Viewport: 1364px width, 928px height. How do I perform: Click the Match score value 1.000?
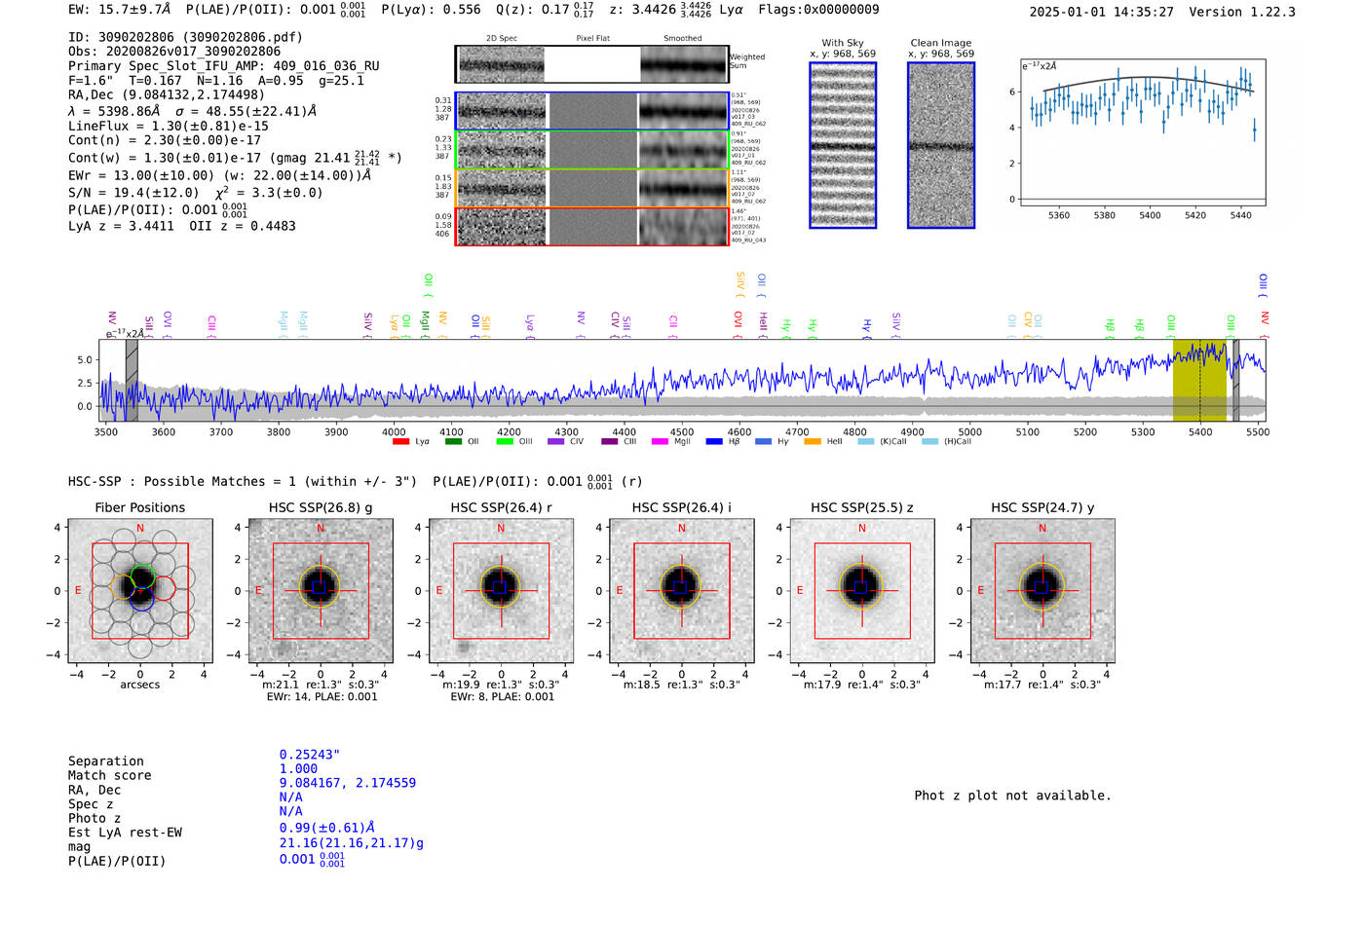pyautogui.click(x=298, y=768)
